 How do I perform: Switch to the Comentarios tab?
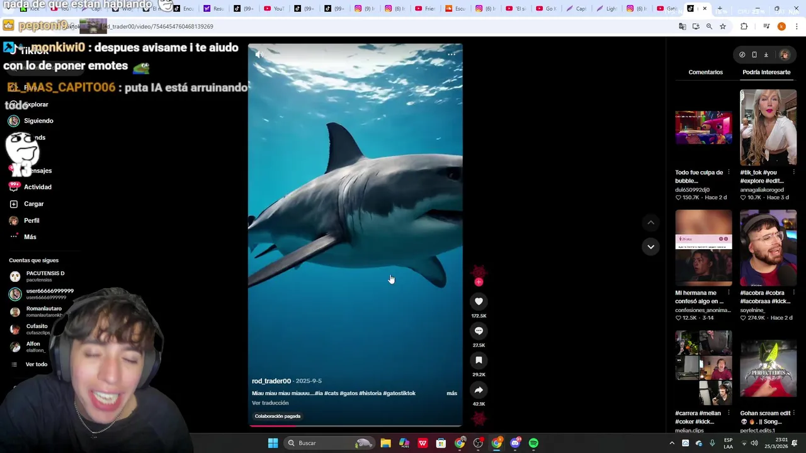(x=705, y=72)
